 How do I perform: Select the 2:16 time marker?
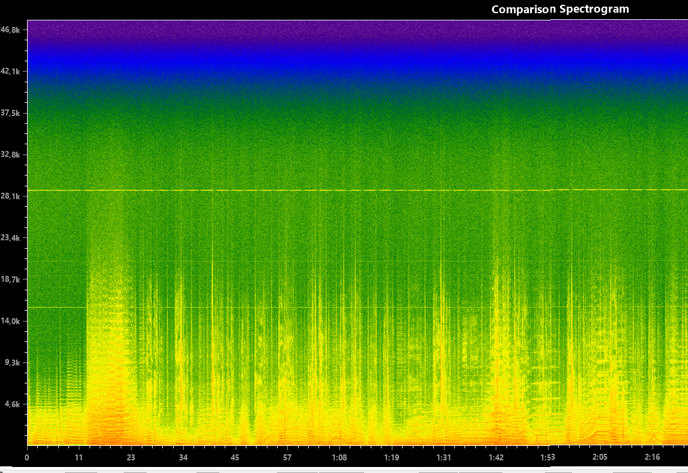tap(652, 457)
